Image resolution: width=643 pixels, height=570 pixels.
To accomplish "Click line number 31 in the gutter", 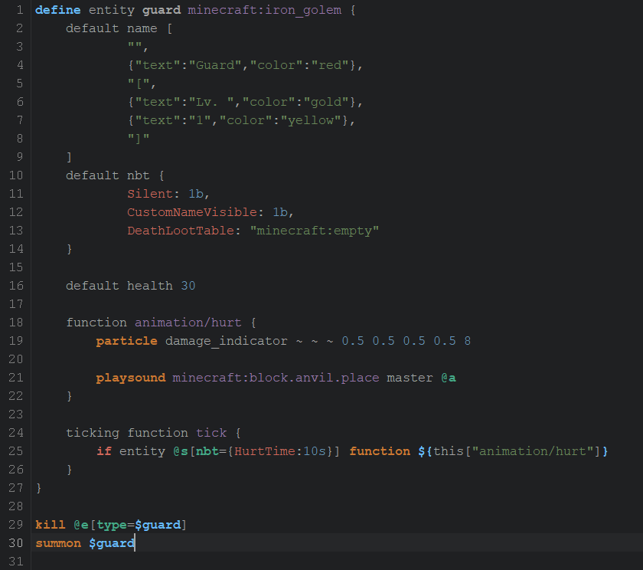I will click(x=15, y=562).
